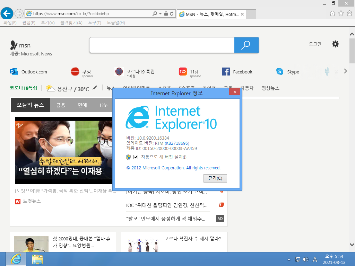
Task: Click the blue MSN search magnifier button
Action: pyautogui.click(x=246, y=45)
